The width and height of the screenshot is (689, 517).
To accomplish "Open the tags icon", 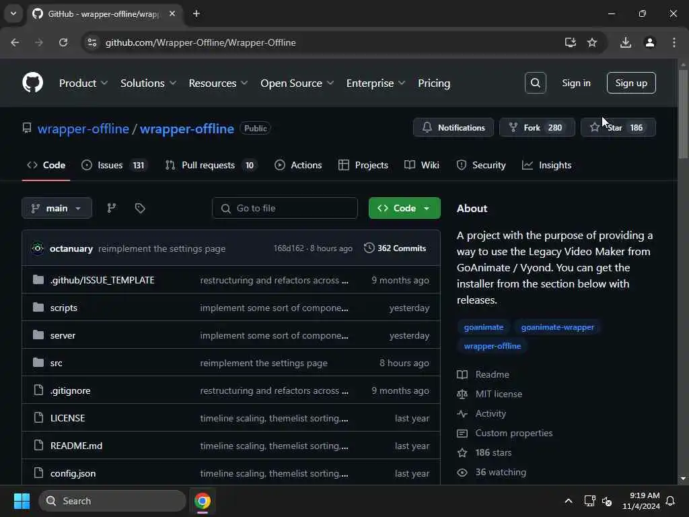I will 140,208.
